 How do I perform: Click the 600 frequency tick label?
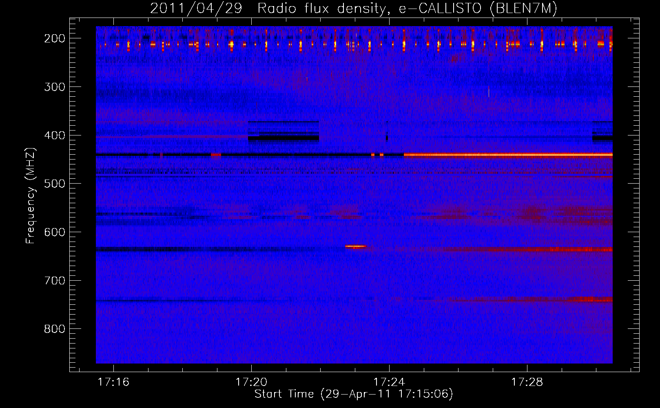(x=55, y=232)
